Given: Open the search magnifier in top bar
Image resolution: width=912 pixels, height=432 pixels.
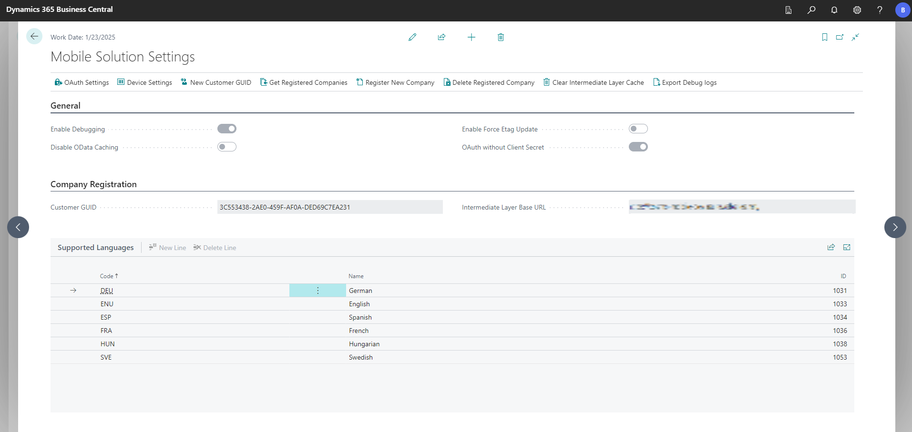Looking at the screenshot, I should point(811,10).
